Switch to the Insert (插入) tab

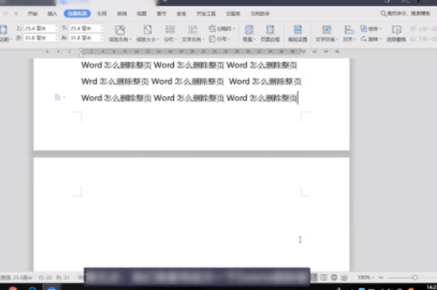(52, 14)
